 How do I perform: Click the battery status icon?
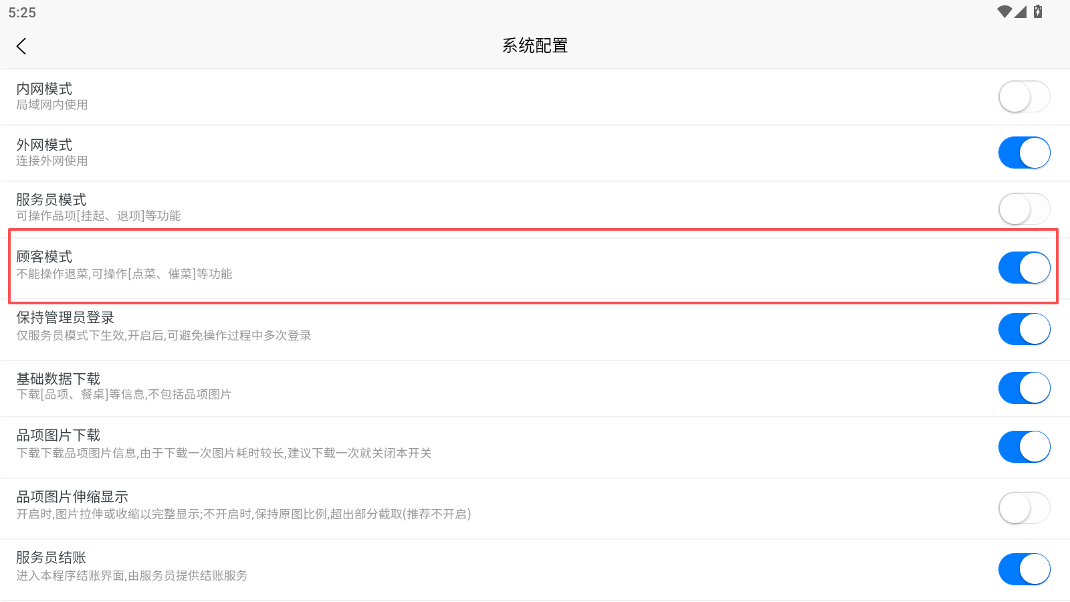[1038, 11]
